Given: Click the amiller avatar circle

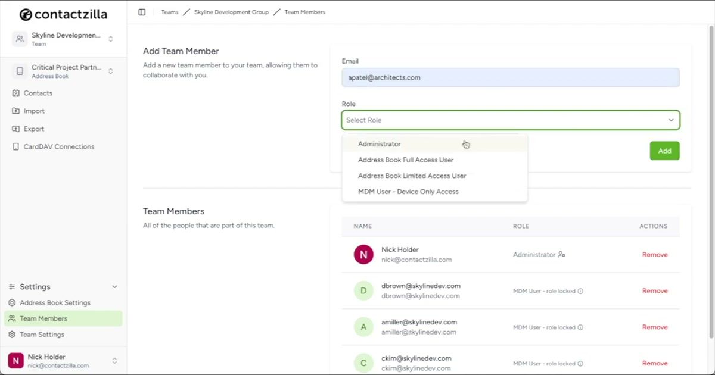Looking at the screenshot, I should pyautogui.click(x=363, y=327).
